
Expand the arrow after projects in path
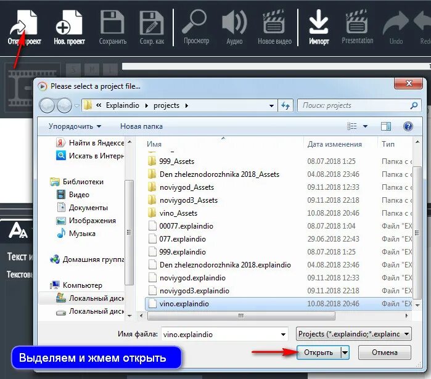187,105
